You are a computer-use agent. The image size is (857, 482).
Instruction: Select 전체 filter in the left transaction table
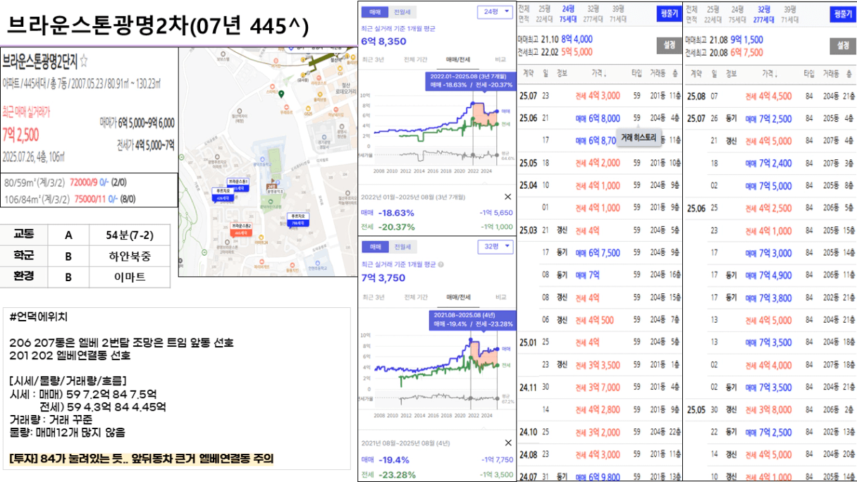pyautogui.click(x=524, y=14)
